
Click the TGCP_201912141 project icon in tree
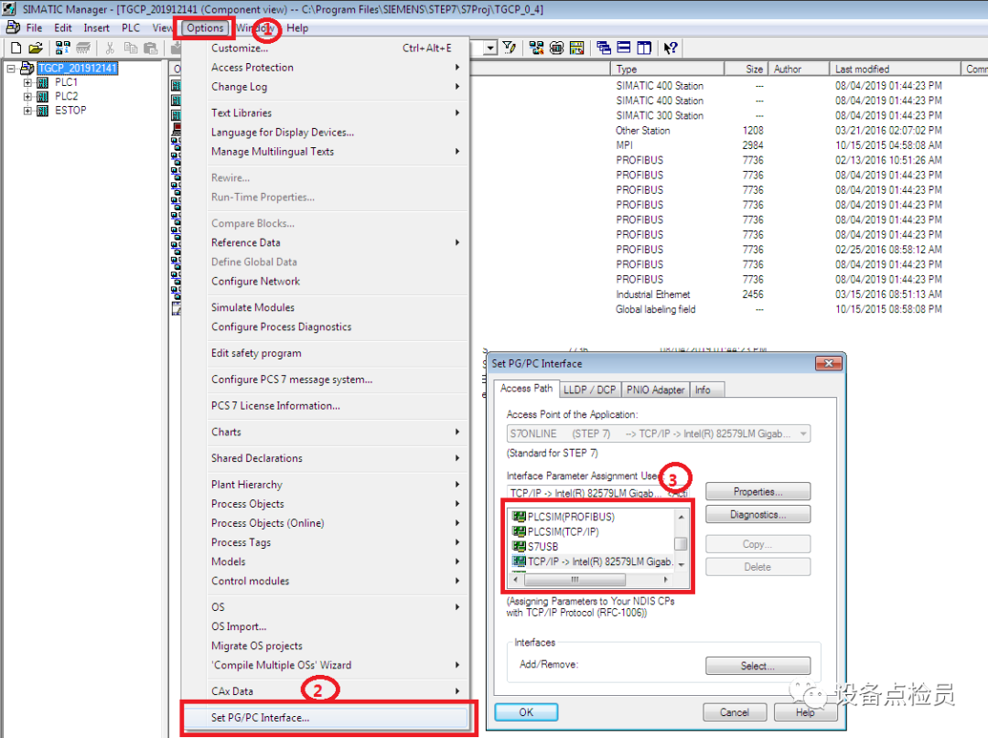point(27,68)
